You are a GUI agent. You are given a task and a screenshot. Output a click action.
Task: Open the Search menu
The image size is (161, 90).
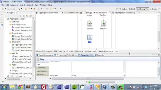tap(23, 5)
